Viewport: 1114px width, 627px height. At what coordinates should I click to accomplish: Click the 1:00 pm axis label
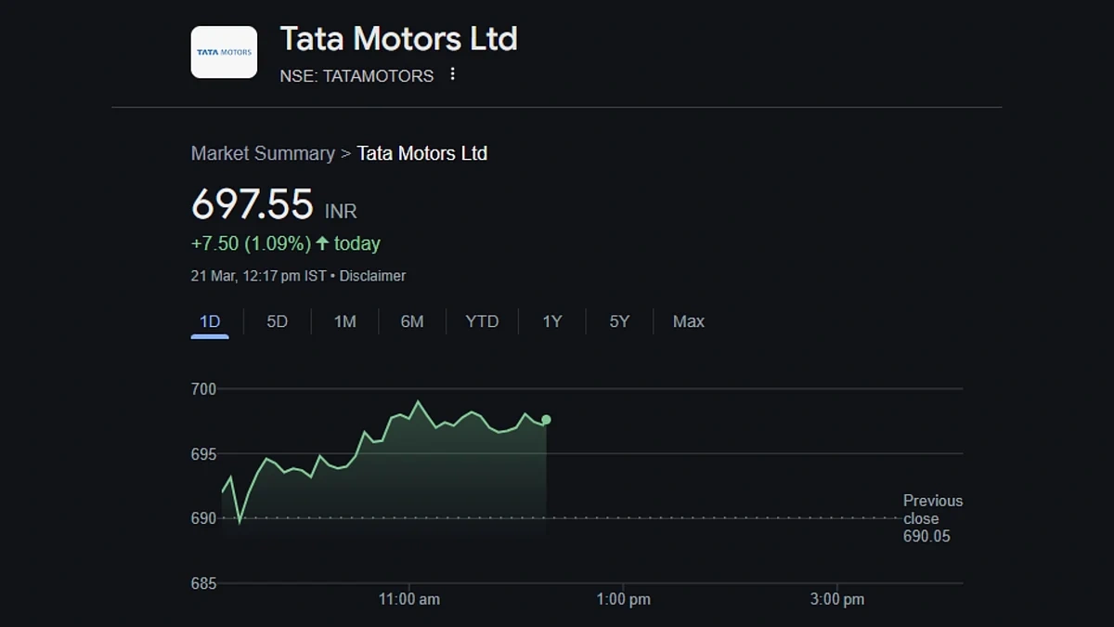tap(623, 599)
